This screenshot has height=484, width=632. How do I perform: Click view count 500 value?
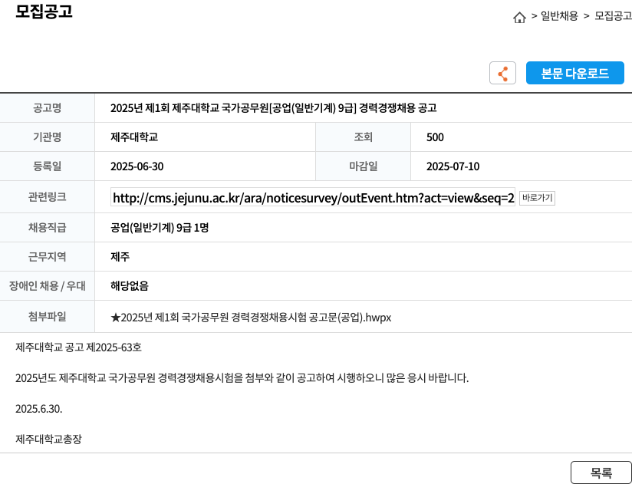tap(435, 137)
